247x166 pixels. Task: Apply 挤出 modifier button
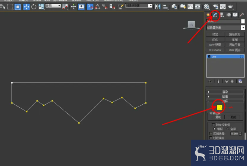[215, 34]
